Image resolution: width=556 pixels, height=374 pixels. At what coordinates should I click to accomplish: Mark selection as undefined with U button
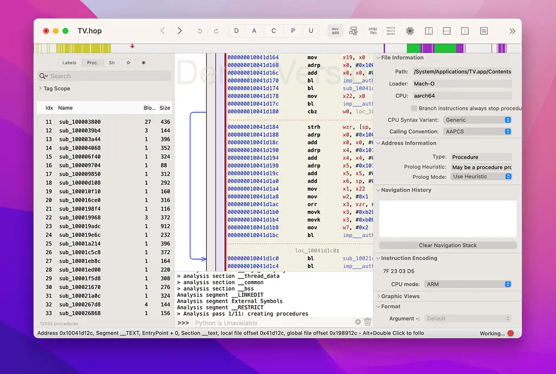click(311, 31)
